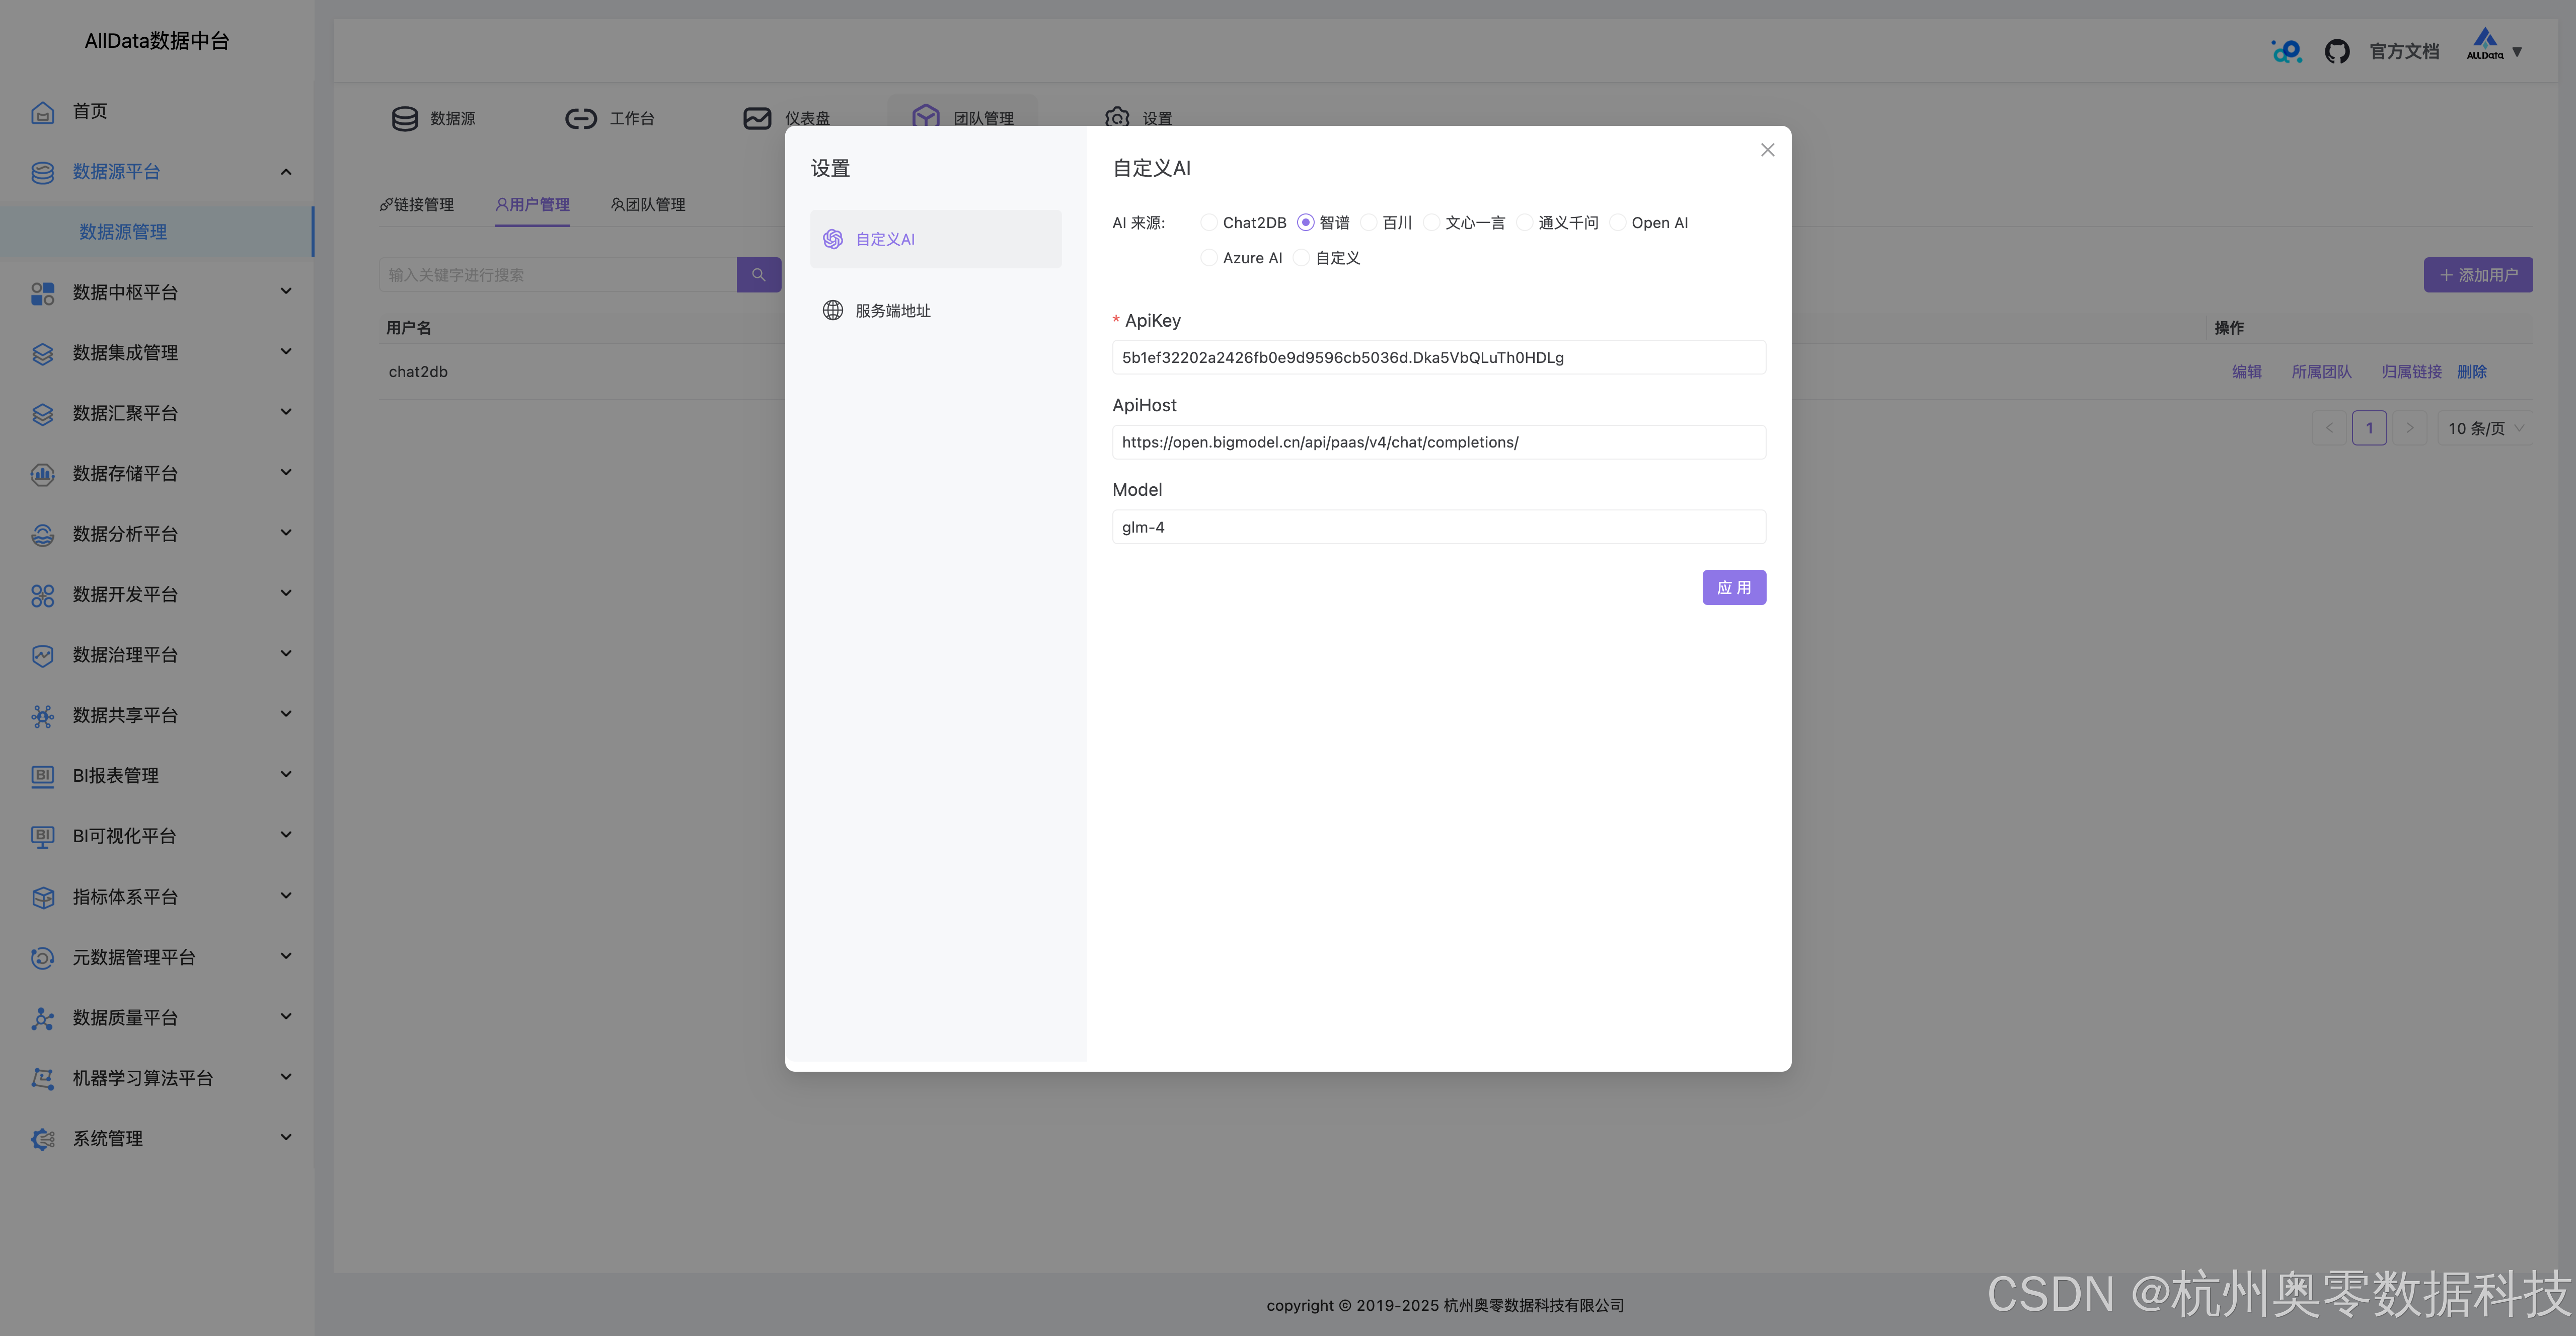Click the 工作台 link icon
The width and height of the screenshot is (2576, 1336).
[580, 119]
